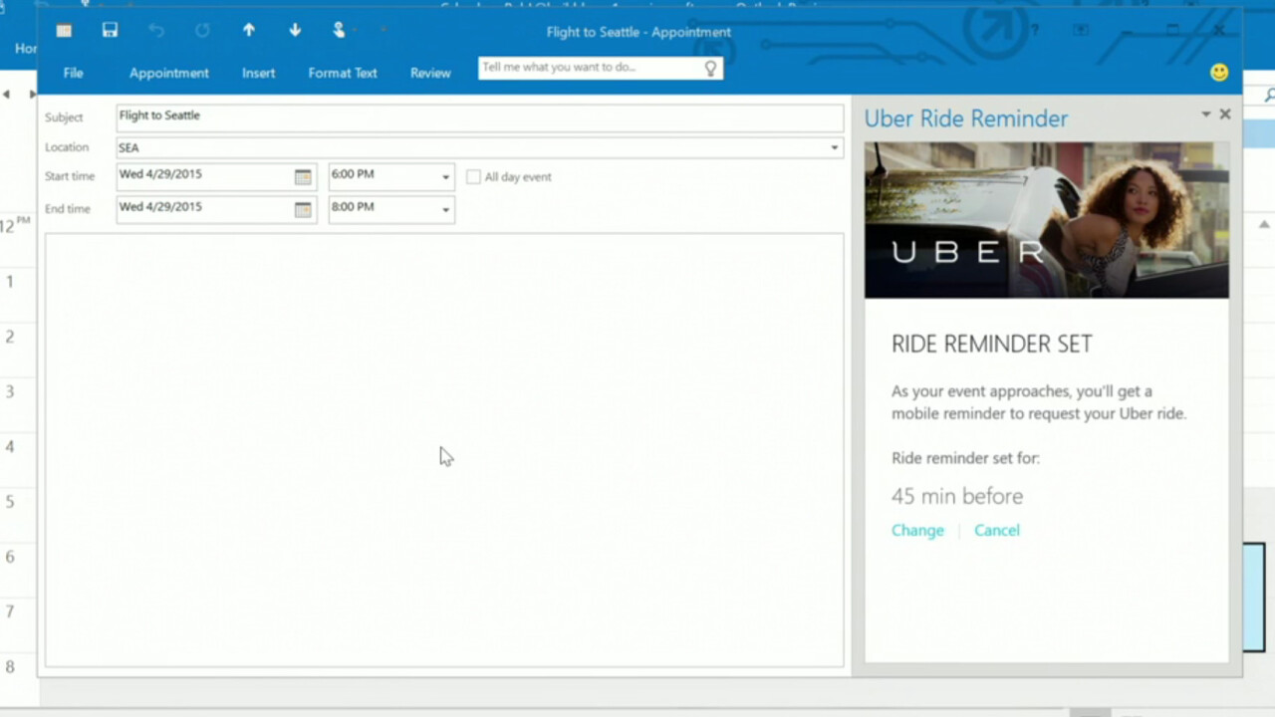Click the touch mode hand icon
This screenshot has height=717, width=1275.
tap(339, 31)
